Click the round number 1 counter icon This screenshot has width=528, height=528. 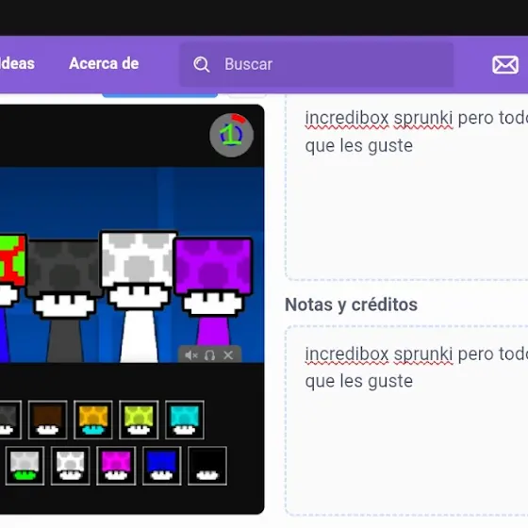231,135
